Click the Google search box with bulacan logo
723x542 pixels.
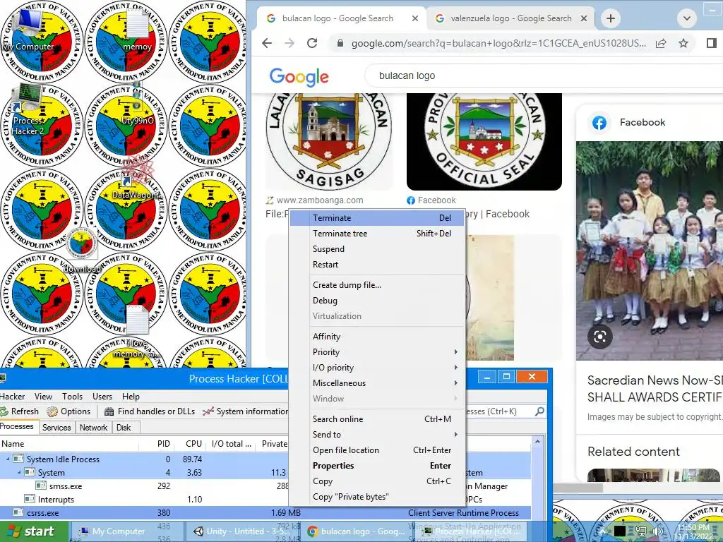click(544, 76)
